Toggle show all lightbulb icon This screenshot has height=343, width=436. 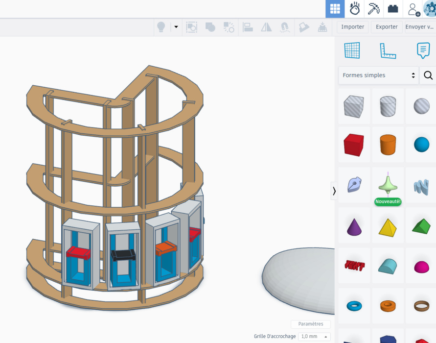click(x=161, y=27)
